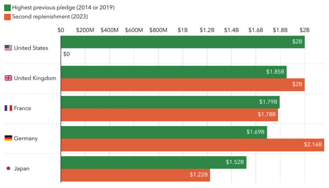Screen dimensions: 329x188
Task: Click Japan's orange $1.22B bar
Action: tap(135, 175)
